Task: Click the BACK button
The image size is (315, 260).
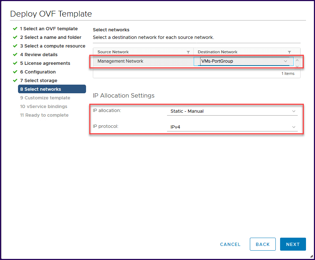Action: point(262,244)
